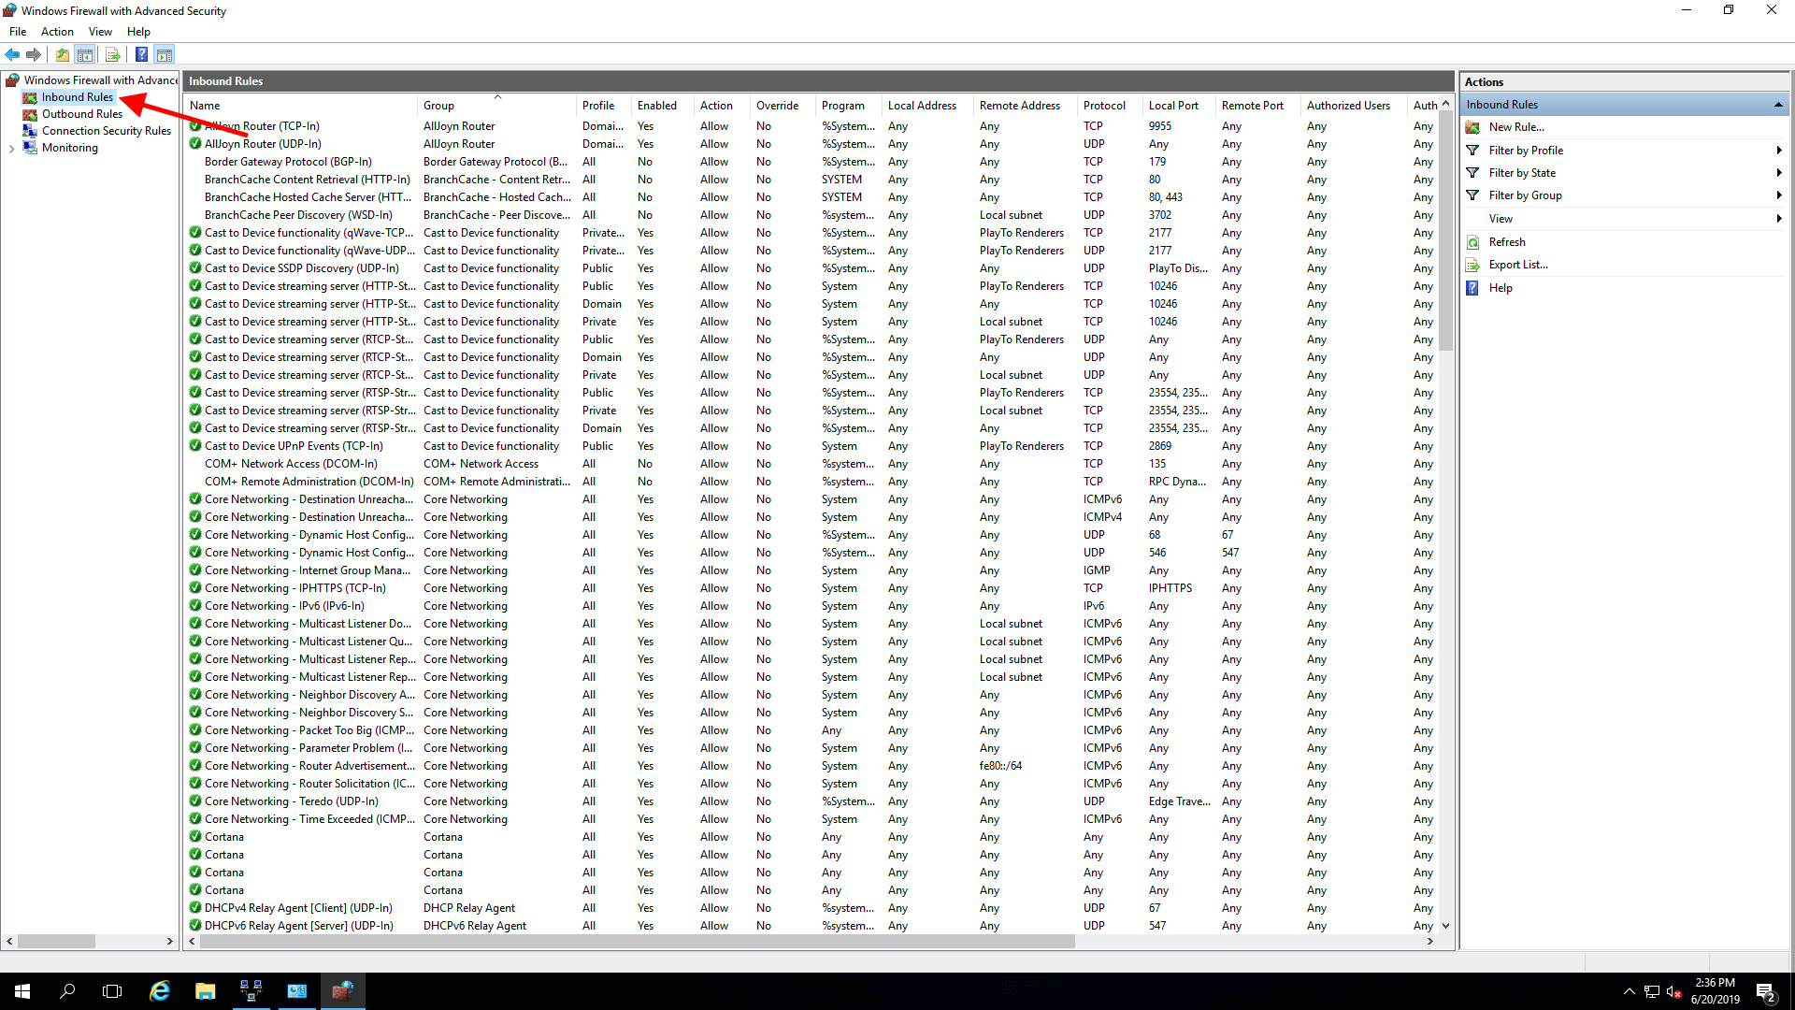The width and height of the screenshot is (1795, 1010).
Task: Open the Help action link
Action: 1501,288
